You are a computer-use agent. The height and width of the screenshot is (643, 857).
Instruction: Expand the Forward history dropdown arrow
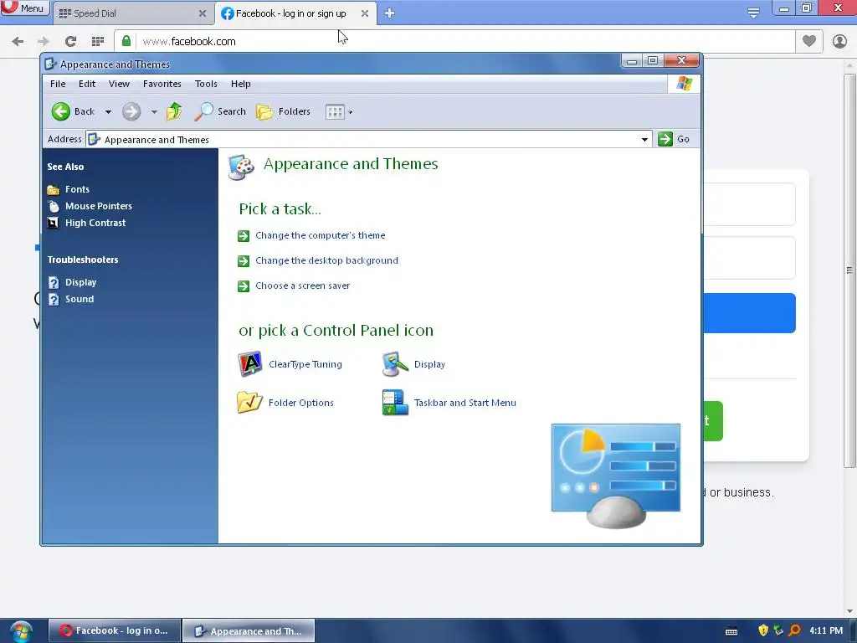click(154, 112)
